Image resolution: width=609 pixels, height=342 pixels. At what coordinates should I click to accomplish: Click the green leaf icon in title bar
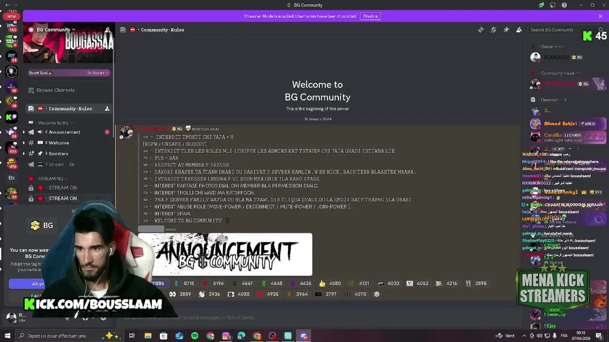(x=541, y=5)
